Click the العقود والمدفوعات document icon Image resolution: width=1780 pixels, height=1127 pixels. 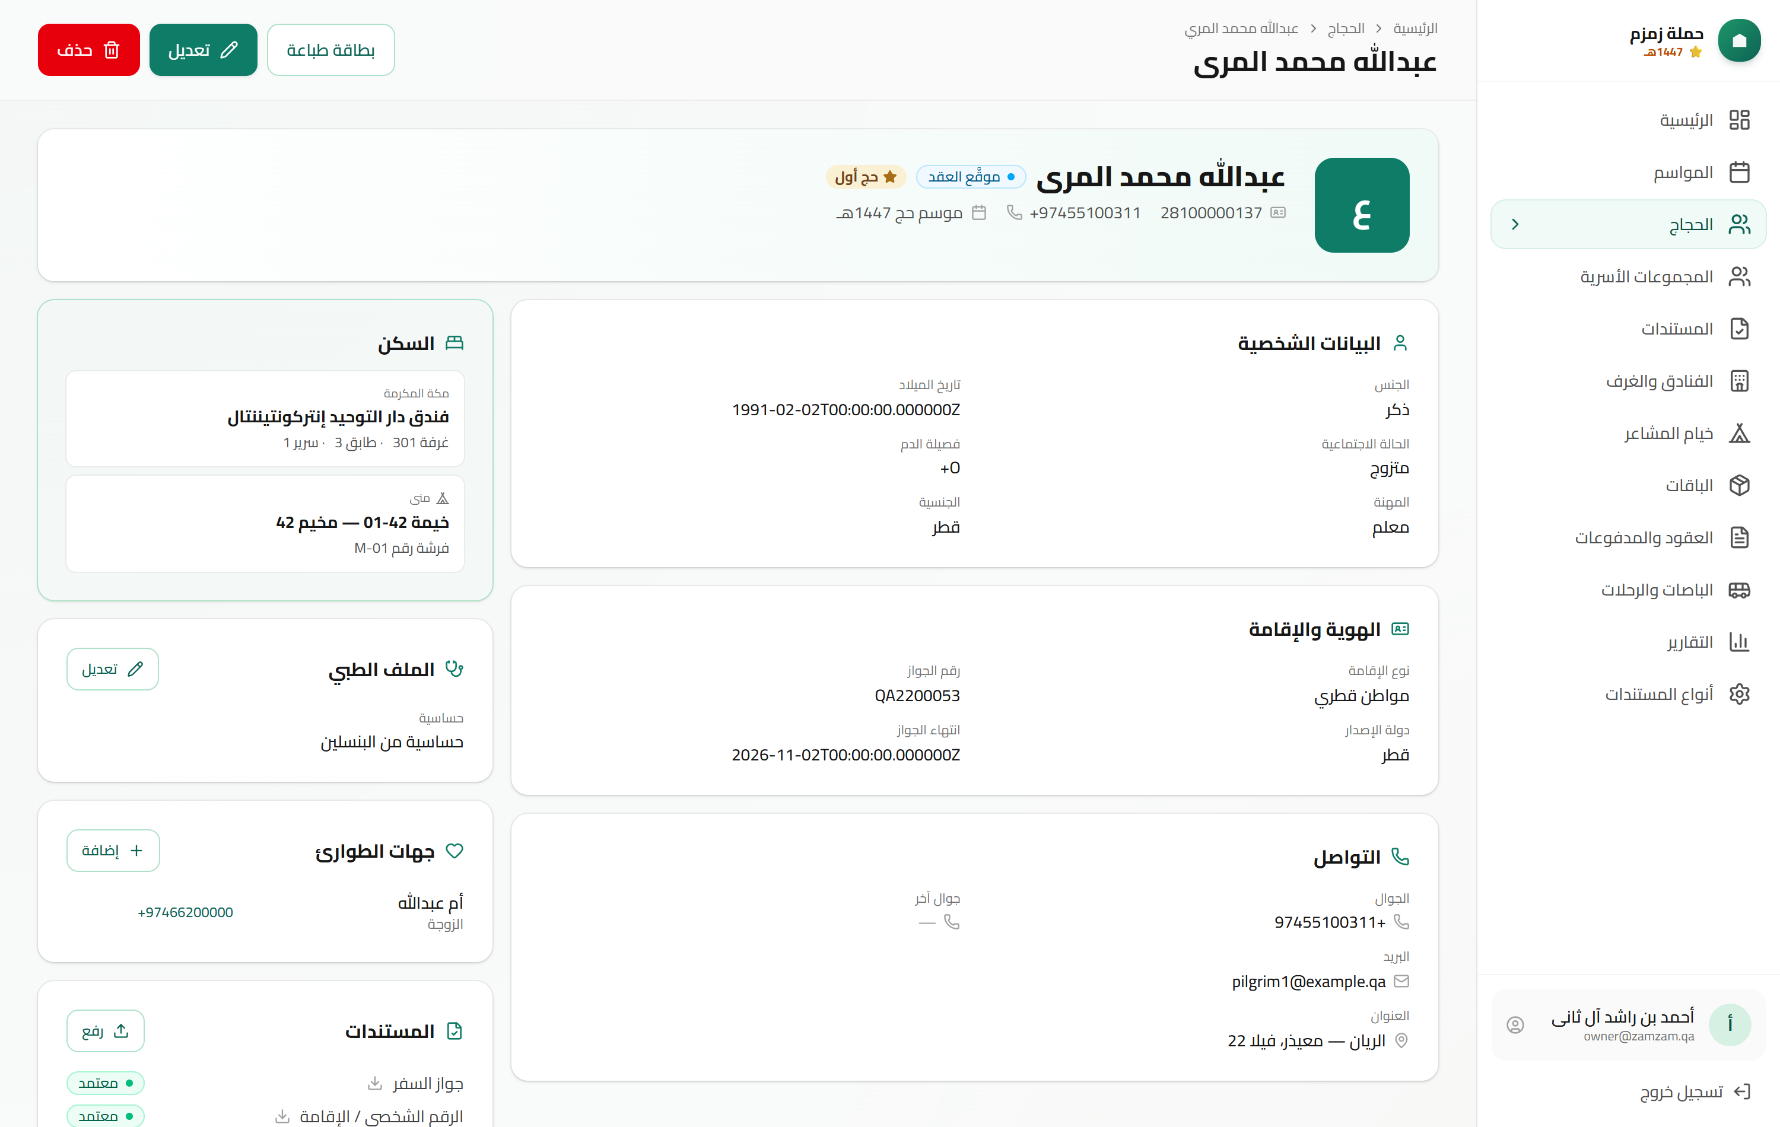(x=1738, y=537)
